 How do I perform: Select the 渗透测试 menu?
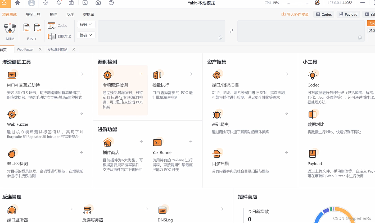(x=9, y=15)
